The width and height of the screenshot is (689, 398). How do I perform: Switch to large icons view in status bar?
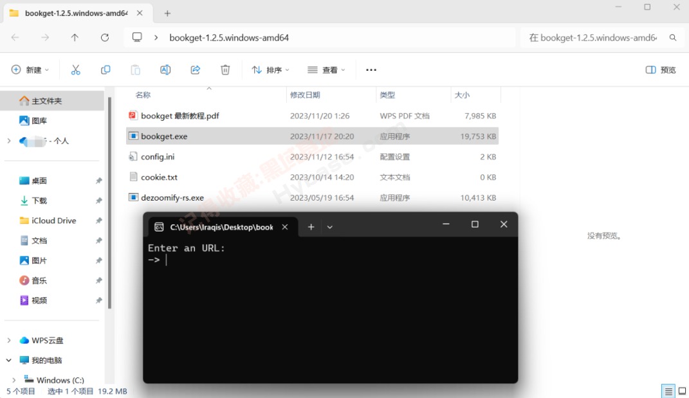682,391
